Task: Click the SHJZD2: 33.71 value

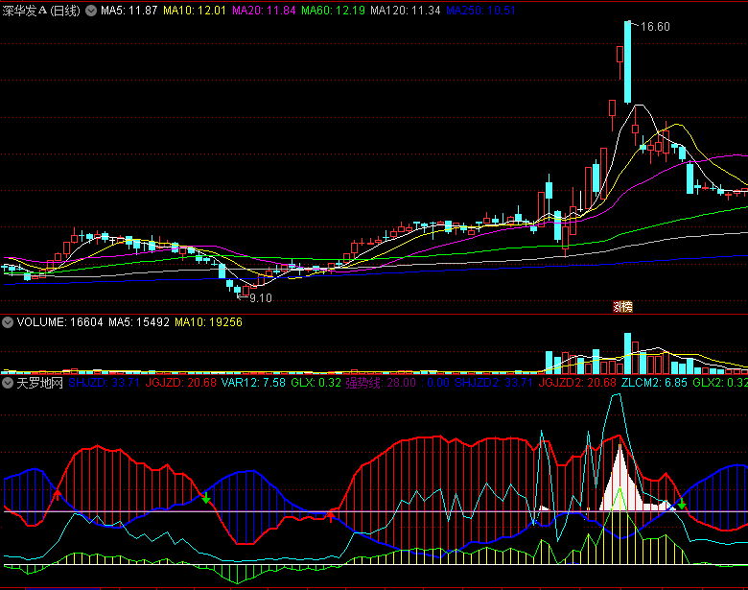Action: click(493, 383)
